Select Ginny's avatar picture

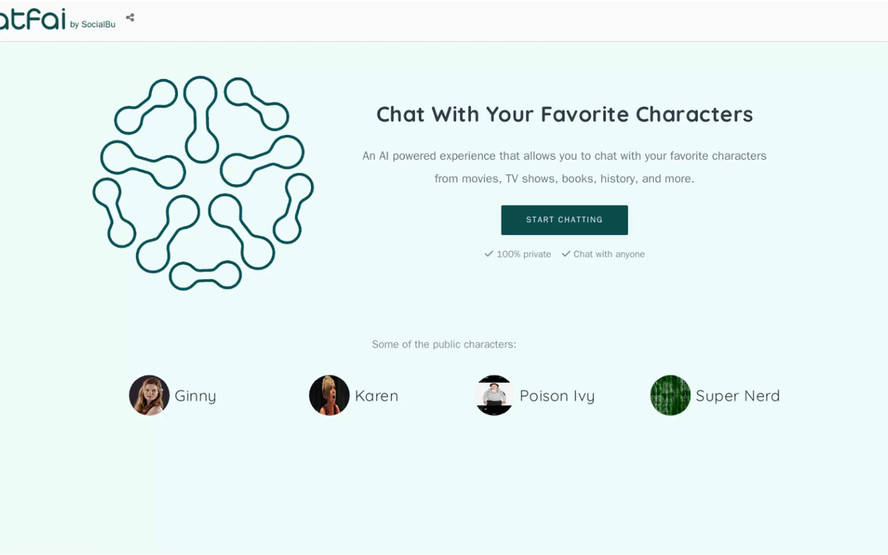coord(149,395)
